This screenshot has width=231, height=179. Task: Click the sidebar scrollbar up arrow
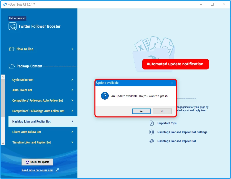(3, 77)
